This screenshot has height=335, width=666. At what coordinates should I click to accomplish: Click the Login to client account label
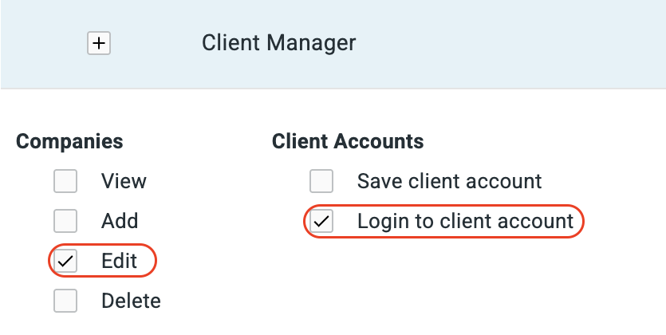(465, 221)
